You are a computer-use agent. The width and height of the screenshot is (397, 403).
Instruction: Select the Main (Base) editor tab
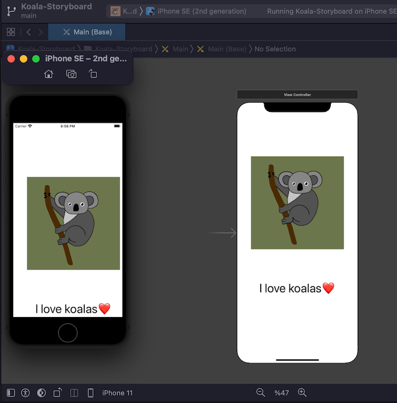tap(87, 32)
